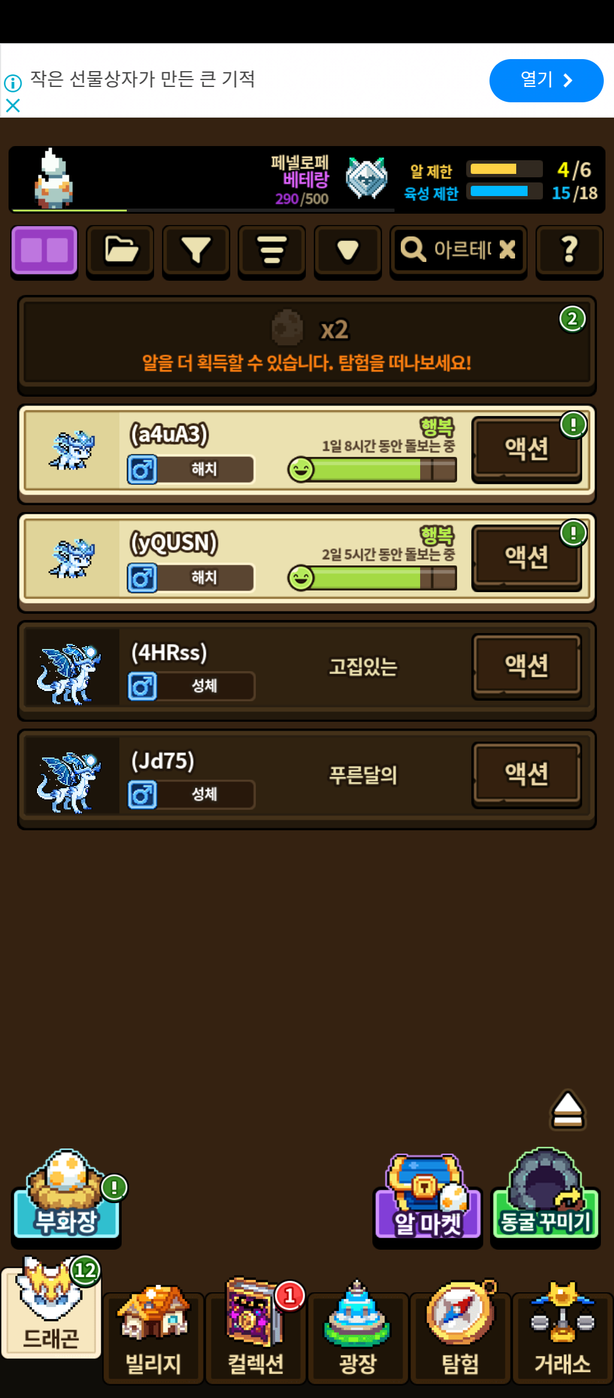
Task: Open the 부화장 hatchery nest icon
Action: [67, 1196]
